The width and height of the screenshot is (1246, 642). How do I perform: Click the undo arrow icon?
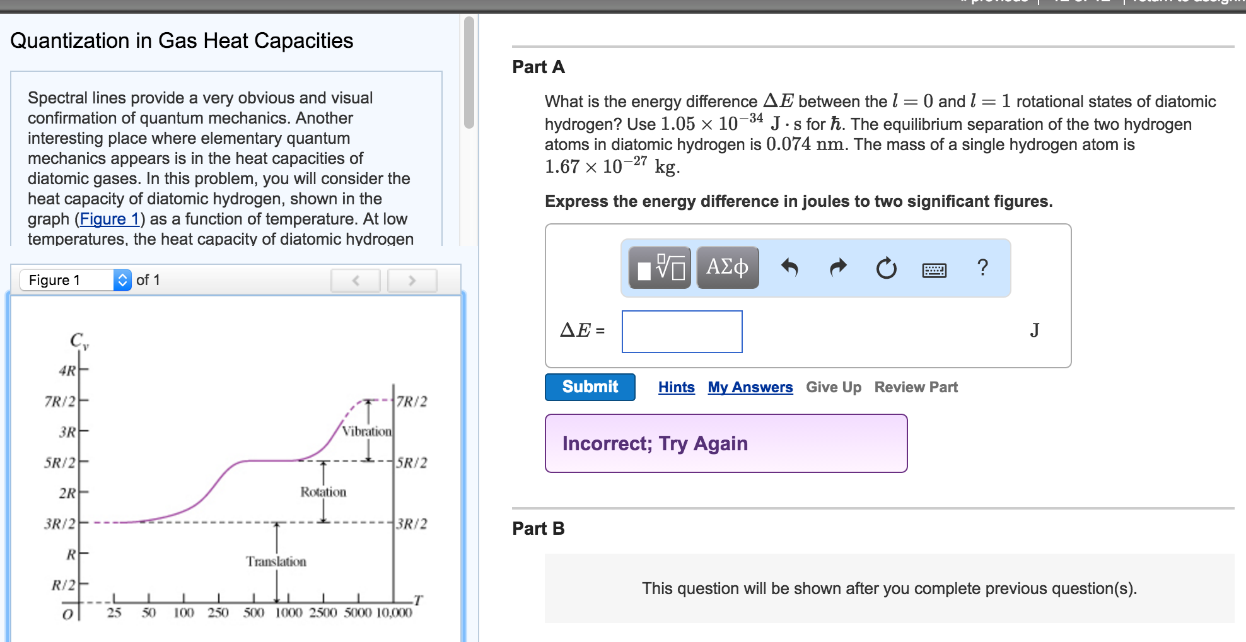pos(789,268)
